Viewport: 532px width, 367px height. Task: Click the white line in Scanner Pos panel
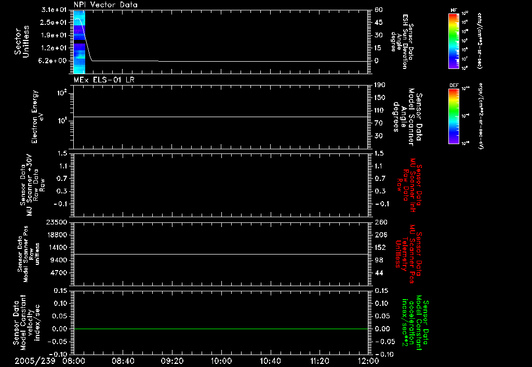click(221, 254)
